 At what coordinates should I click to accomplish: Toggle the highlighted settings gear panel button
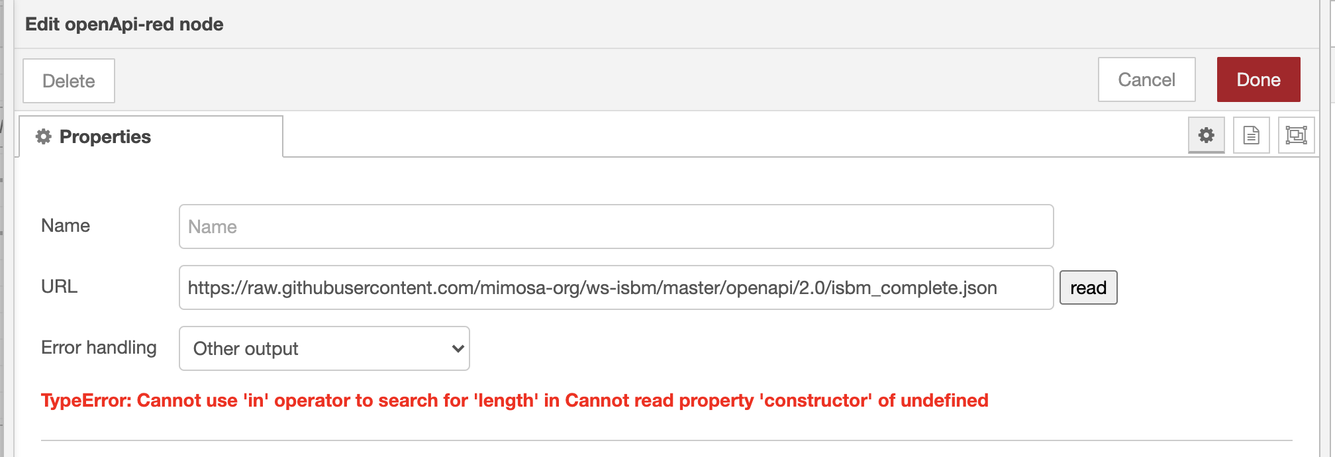[1207, 135]
